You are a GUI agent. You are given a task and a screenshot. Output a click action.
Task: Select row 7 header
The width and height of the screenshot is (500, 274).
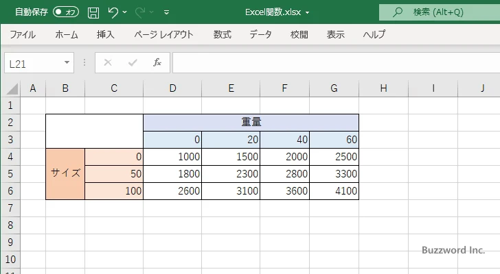click(x=10, y=208)
